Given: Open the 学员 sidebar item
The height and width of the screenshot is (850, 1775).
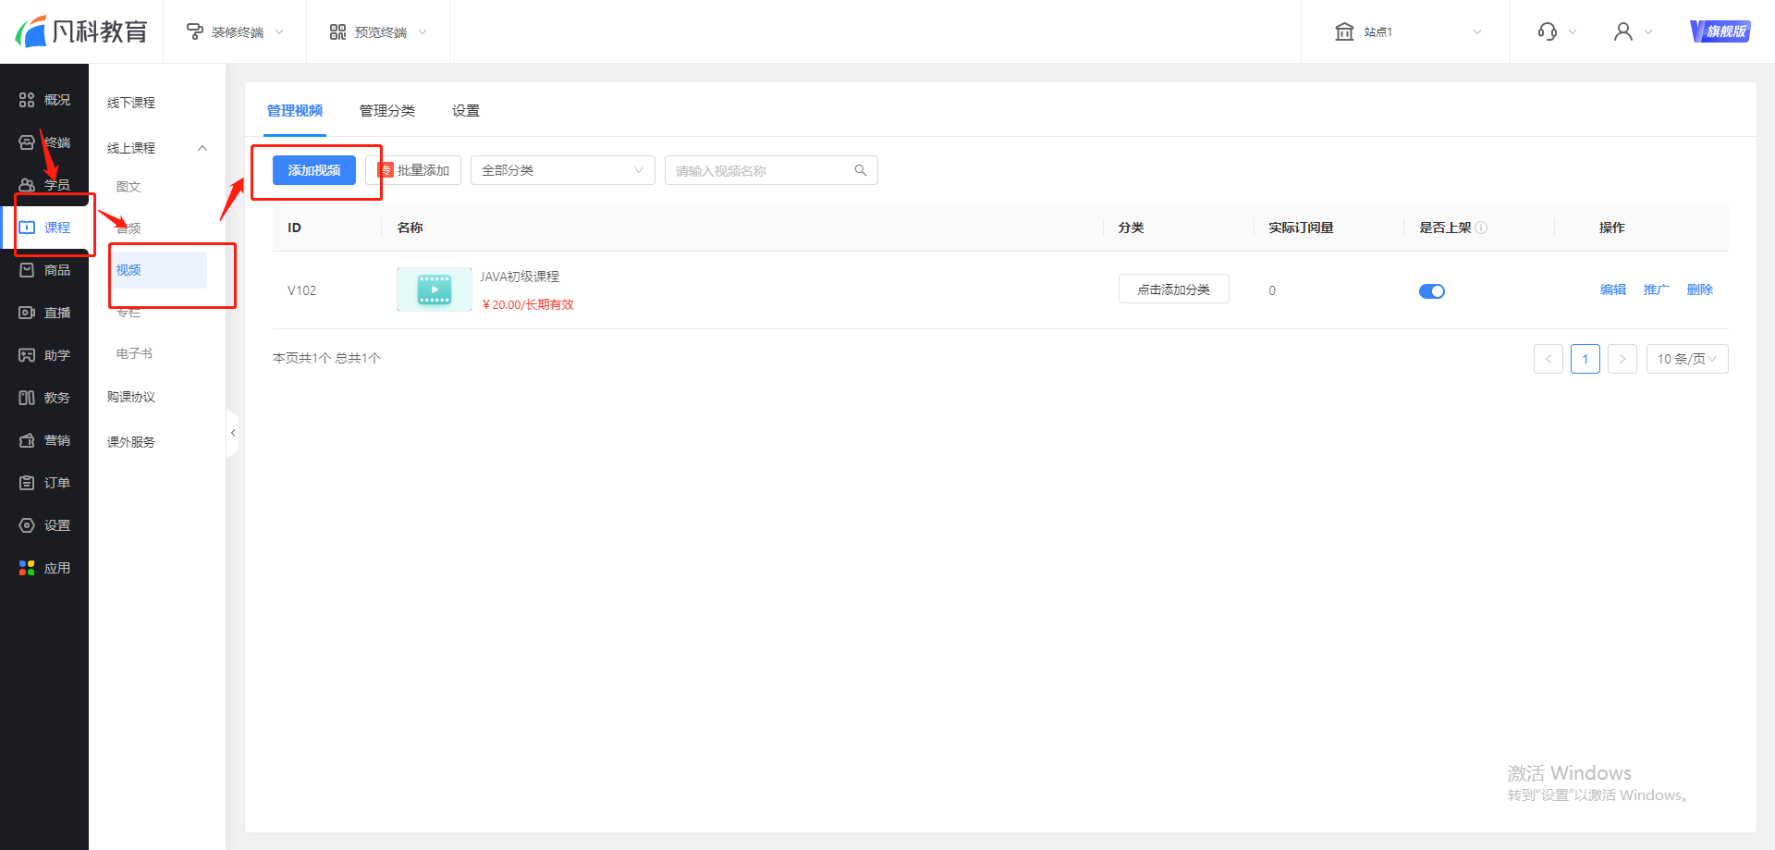Looking at the screenshot, I should click(44, 185).
